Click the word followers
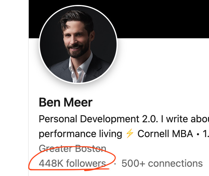 86,163
